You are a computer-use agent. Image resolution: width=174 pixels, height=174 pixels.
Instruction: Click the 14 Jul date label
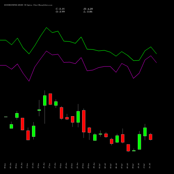(150, 166)
